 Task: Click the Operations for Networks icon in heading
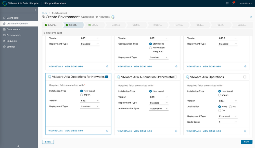[113, 17]
